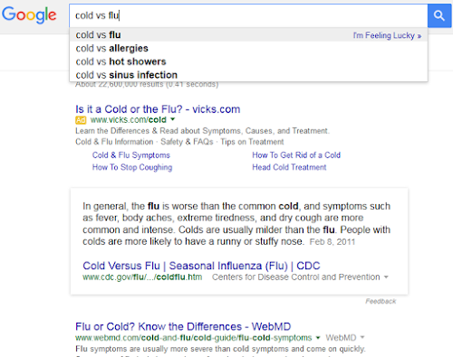Open Cold Versus Flu CDC result
This screenshot has height=357, width=453.
pos(201,266)
